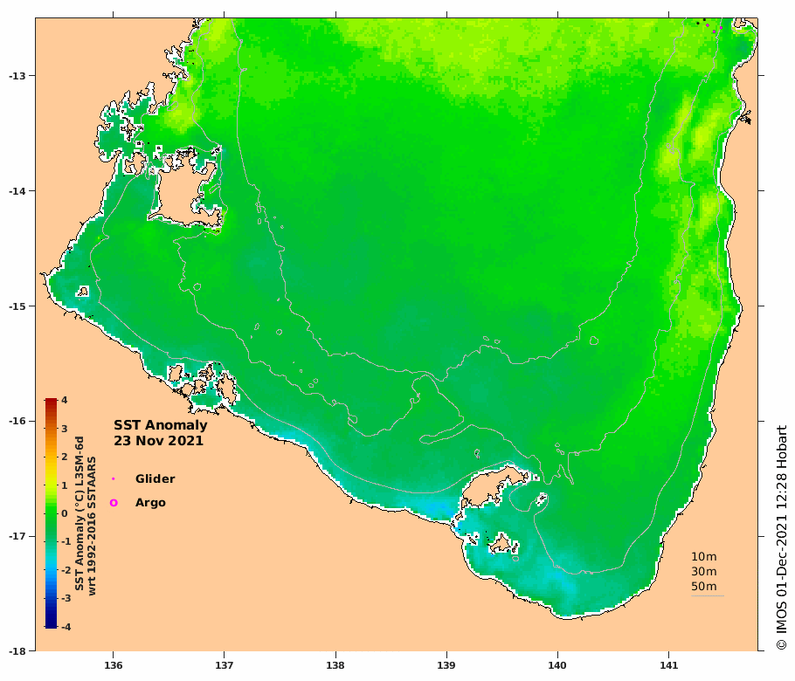This screenshot has height=681, width=795.
Task: Click the '10m' depth contour label
Action: click(x=704, y=557)
